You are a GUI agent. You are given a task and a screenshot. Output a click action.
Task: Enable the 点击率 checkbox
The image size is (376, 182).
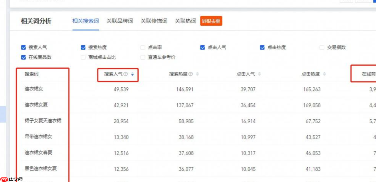pyautogui.click(x=143, y=48)
